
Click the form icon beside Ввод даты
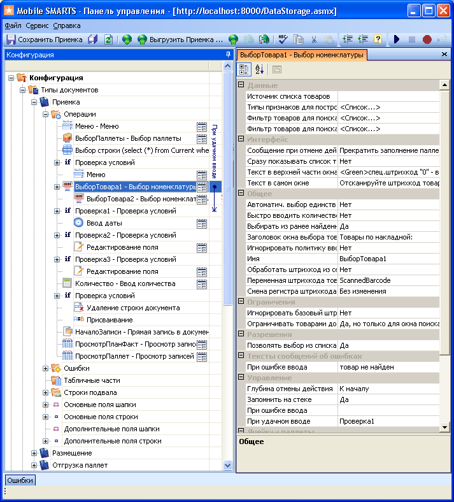click(202, 223)
